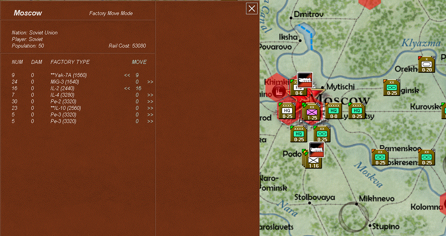Increase IL-10 factories to move
Viewport: 446px width, 236px height.
click(150, 108)
